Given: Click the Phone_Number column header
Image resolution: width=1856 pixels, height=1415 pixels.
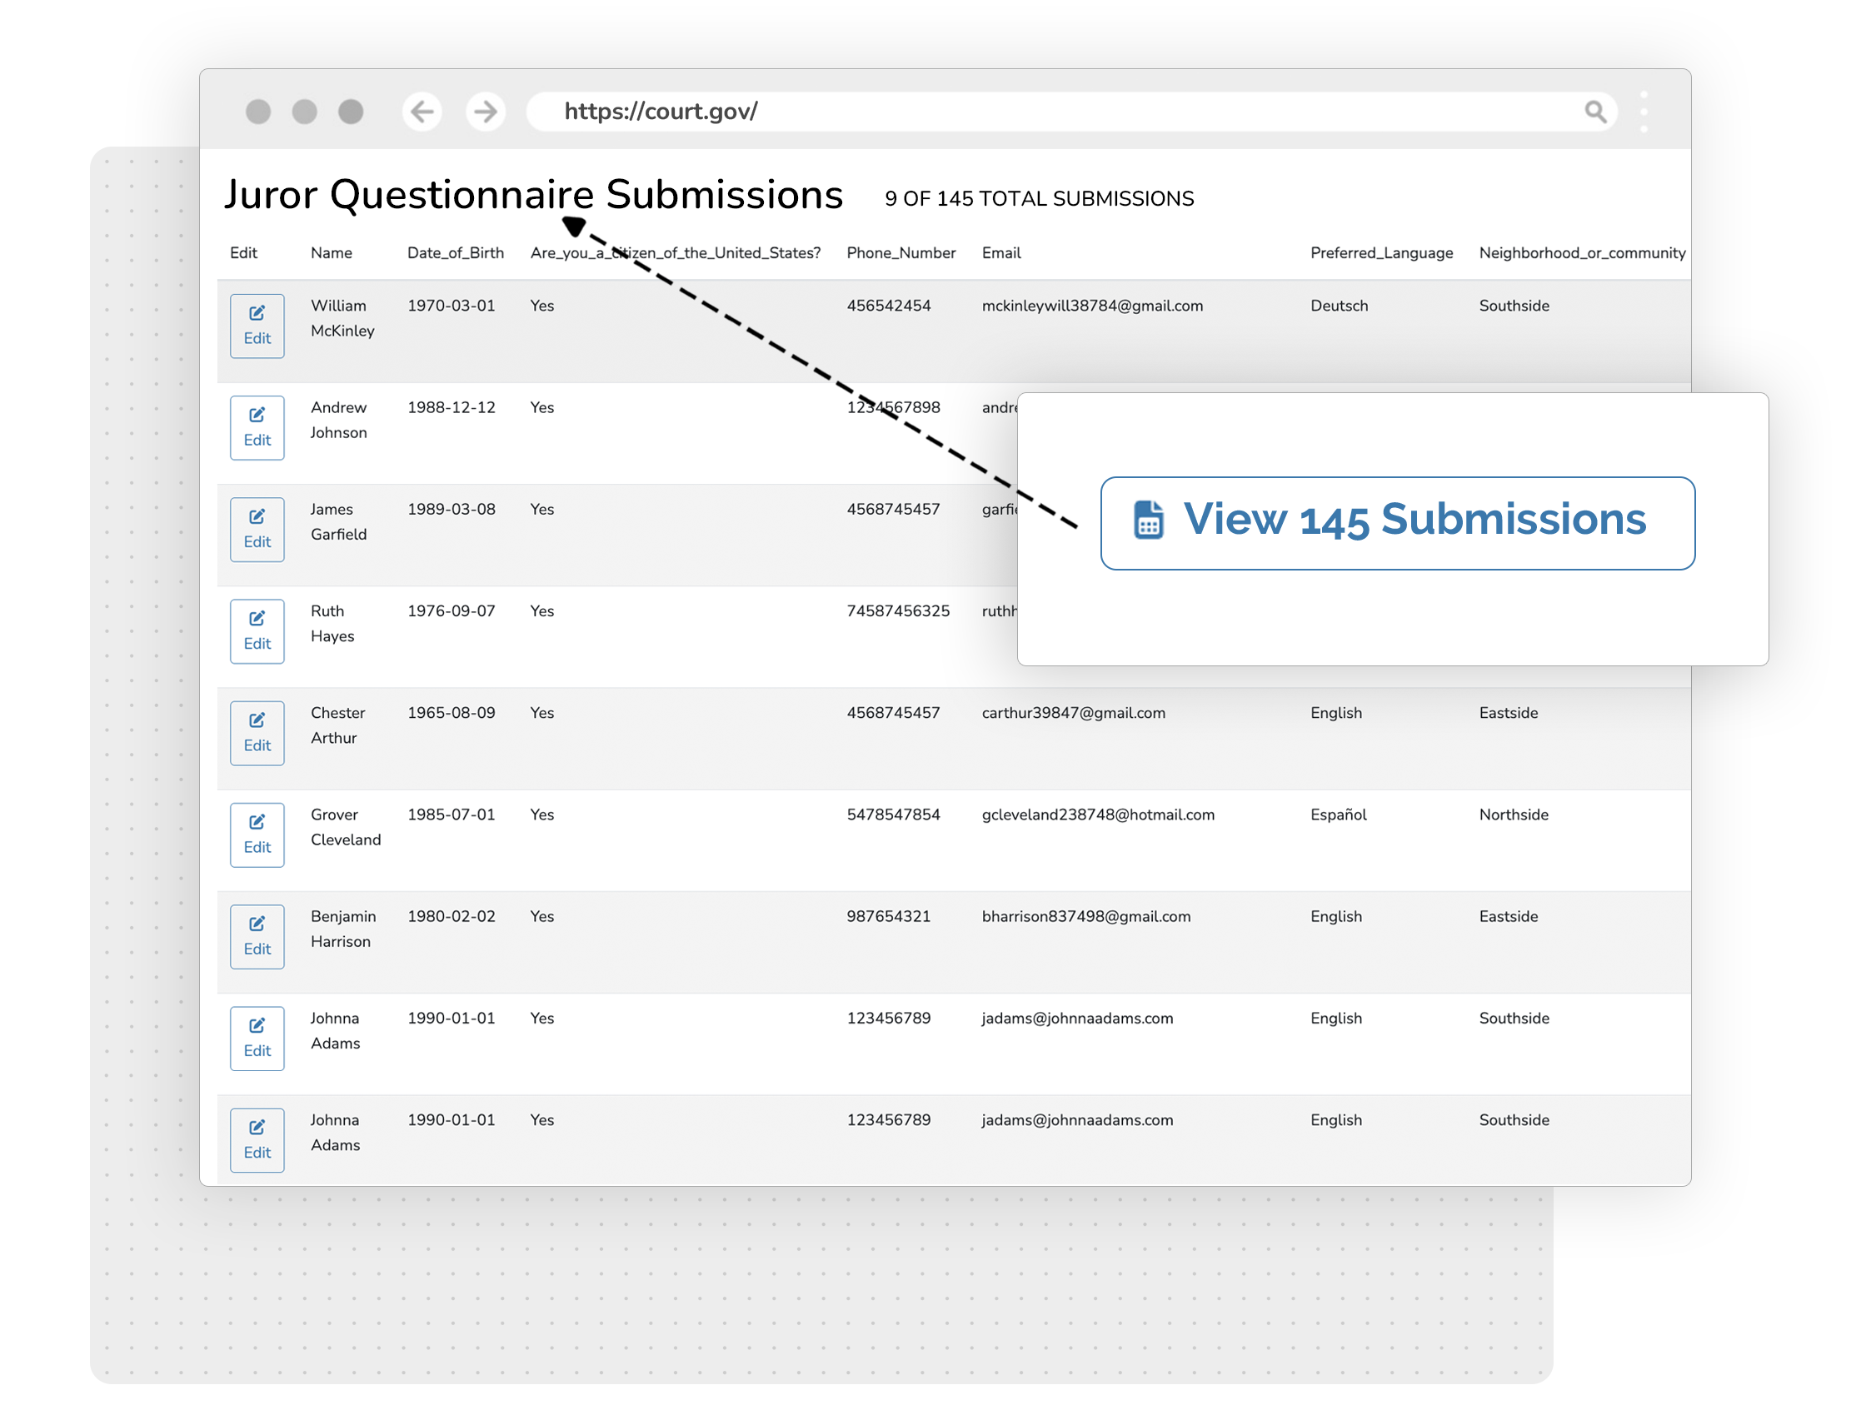Looking at the screenshot, I should click(x=901, y=252).
